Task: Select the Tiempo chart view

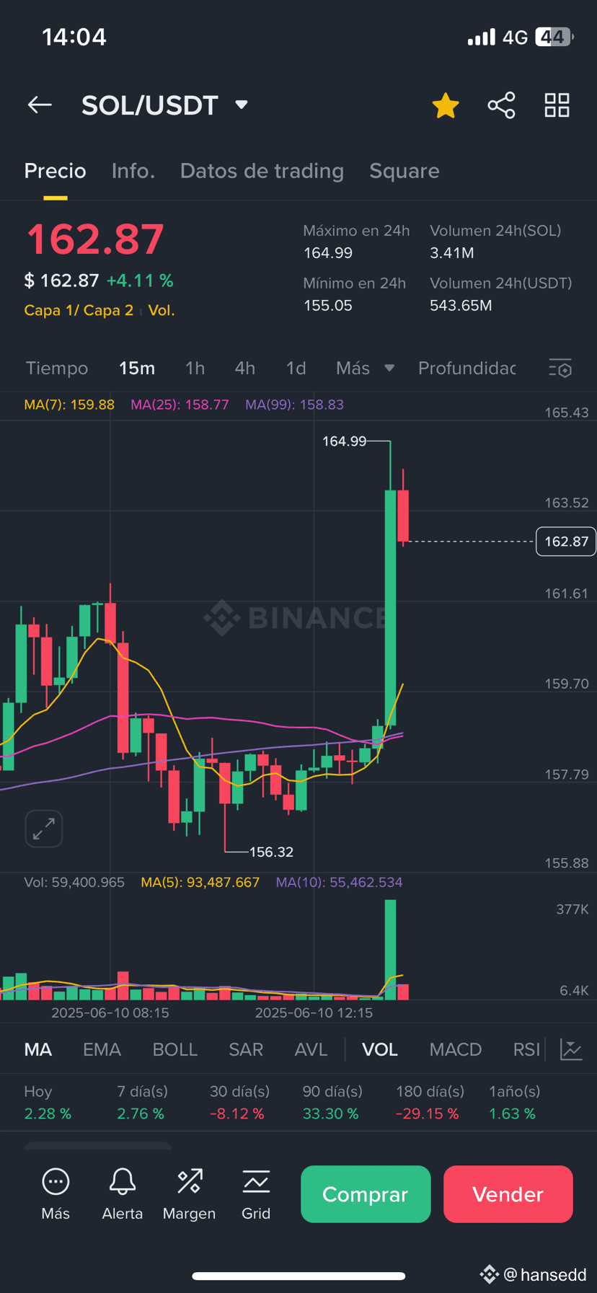Action: point(57,369)
